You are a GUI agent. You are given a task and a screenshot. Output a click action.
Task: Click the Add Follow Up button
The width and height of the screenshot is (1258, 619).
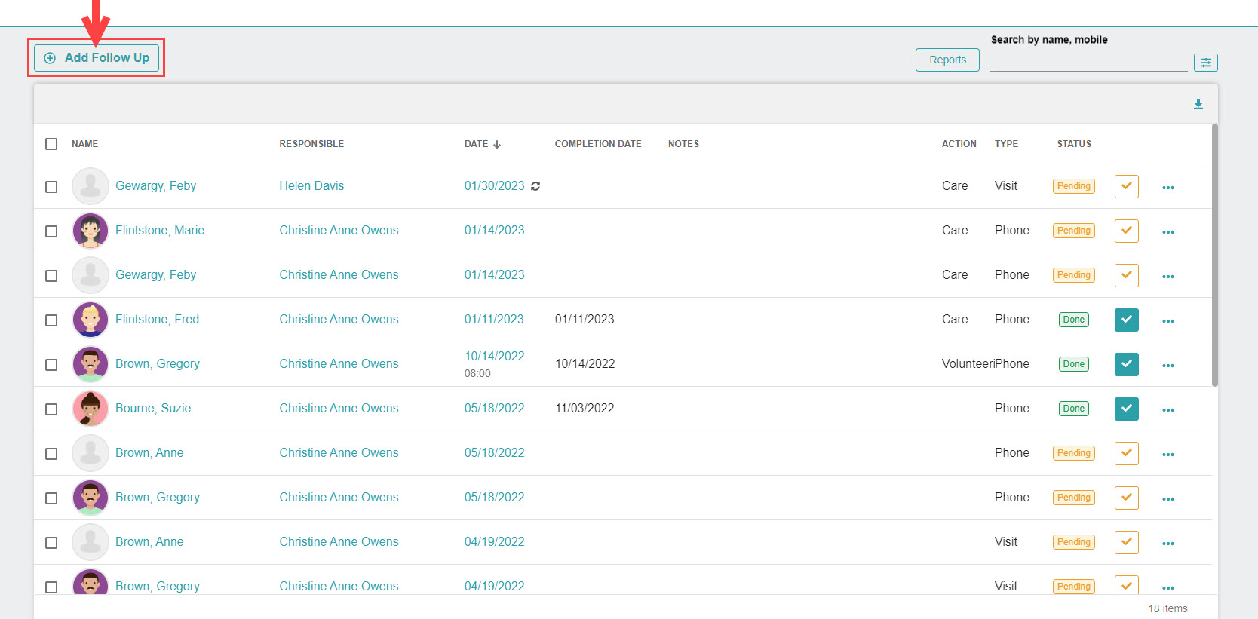97,58
